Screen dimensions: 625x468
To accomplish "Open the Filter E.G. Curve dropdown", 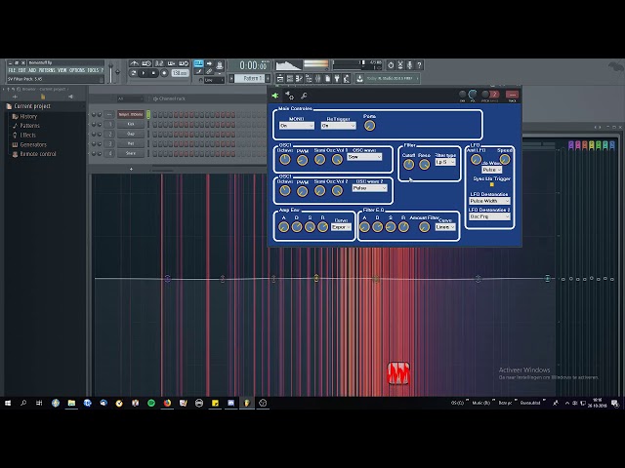I will pyautogui.click(x=445, y=227).
